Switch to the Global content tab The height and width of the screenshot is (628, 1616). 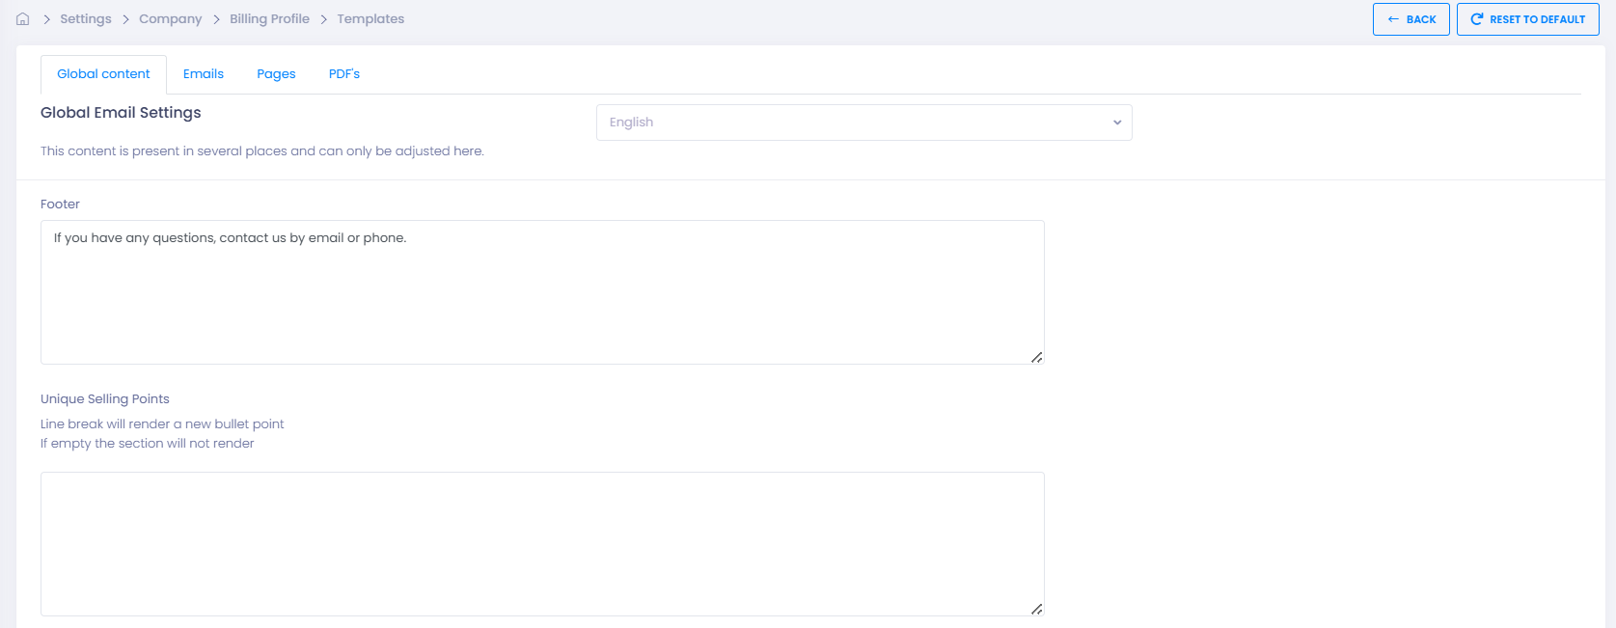(x=103, y=74)
